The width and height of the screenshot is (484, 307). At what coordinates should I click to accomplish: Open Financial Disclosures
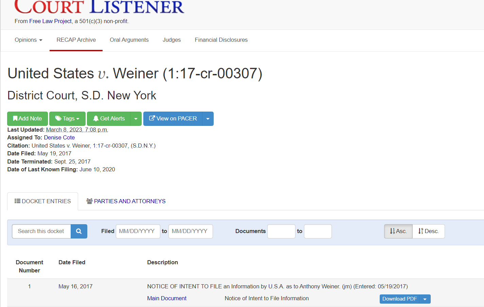221,40
